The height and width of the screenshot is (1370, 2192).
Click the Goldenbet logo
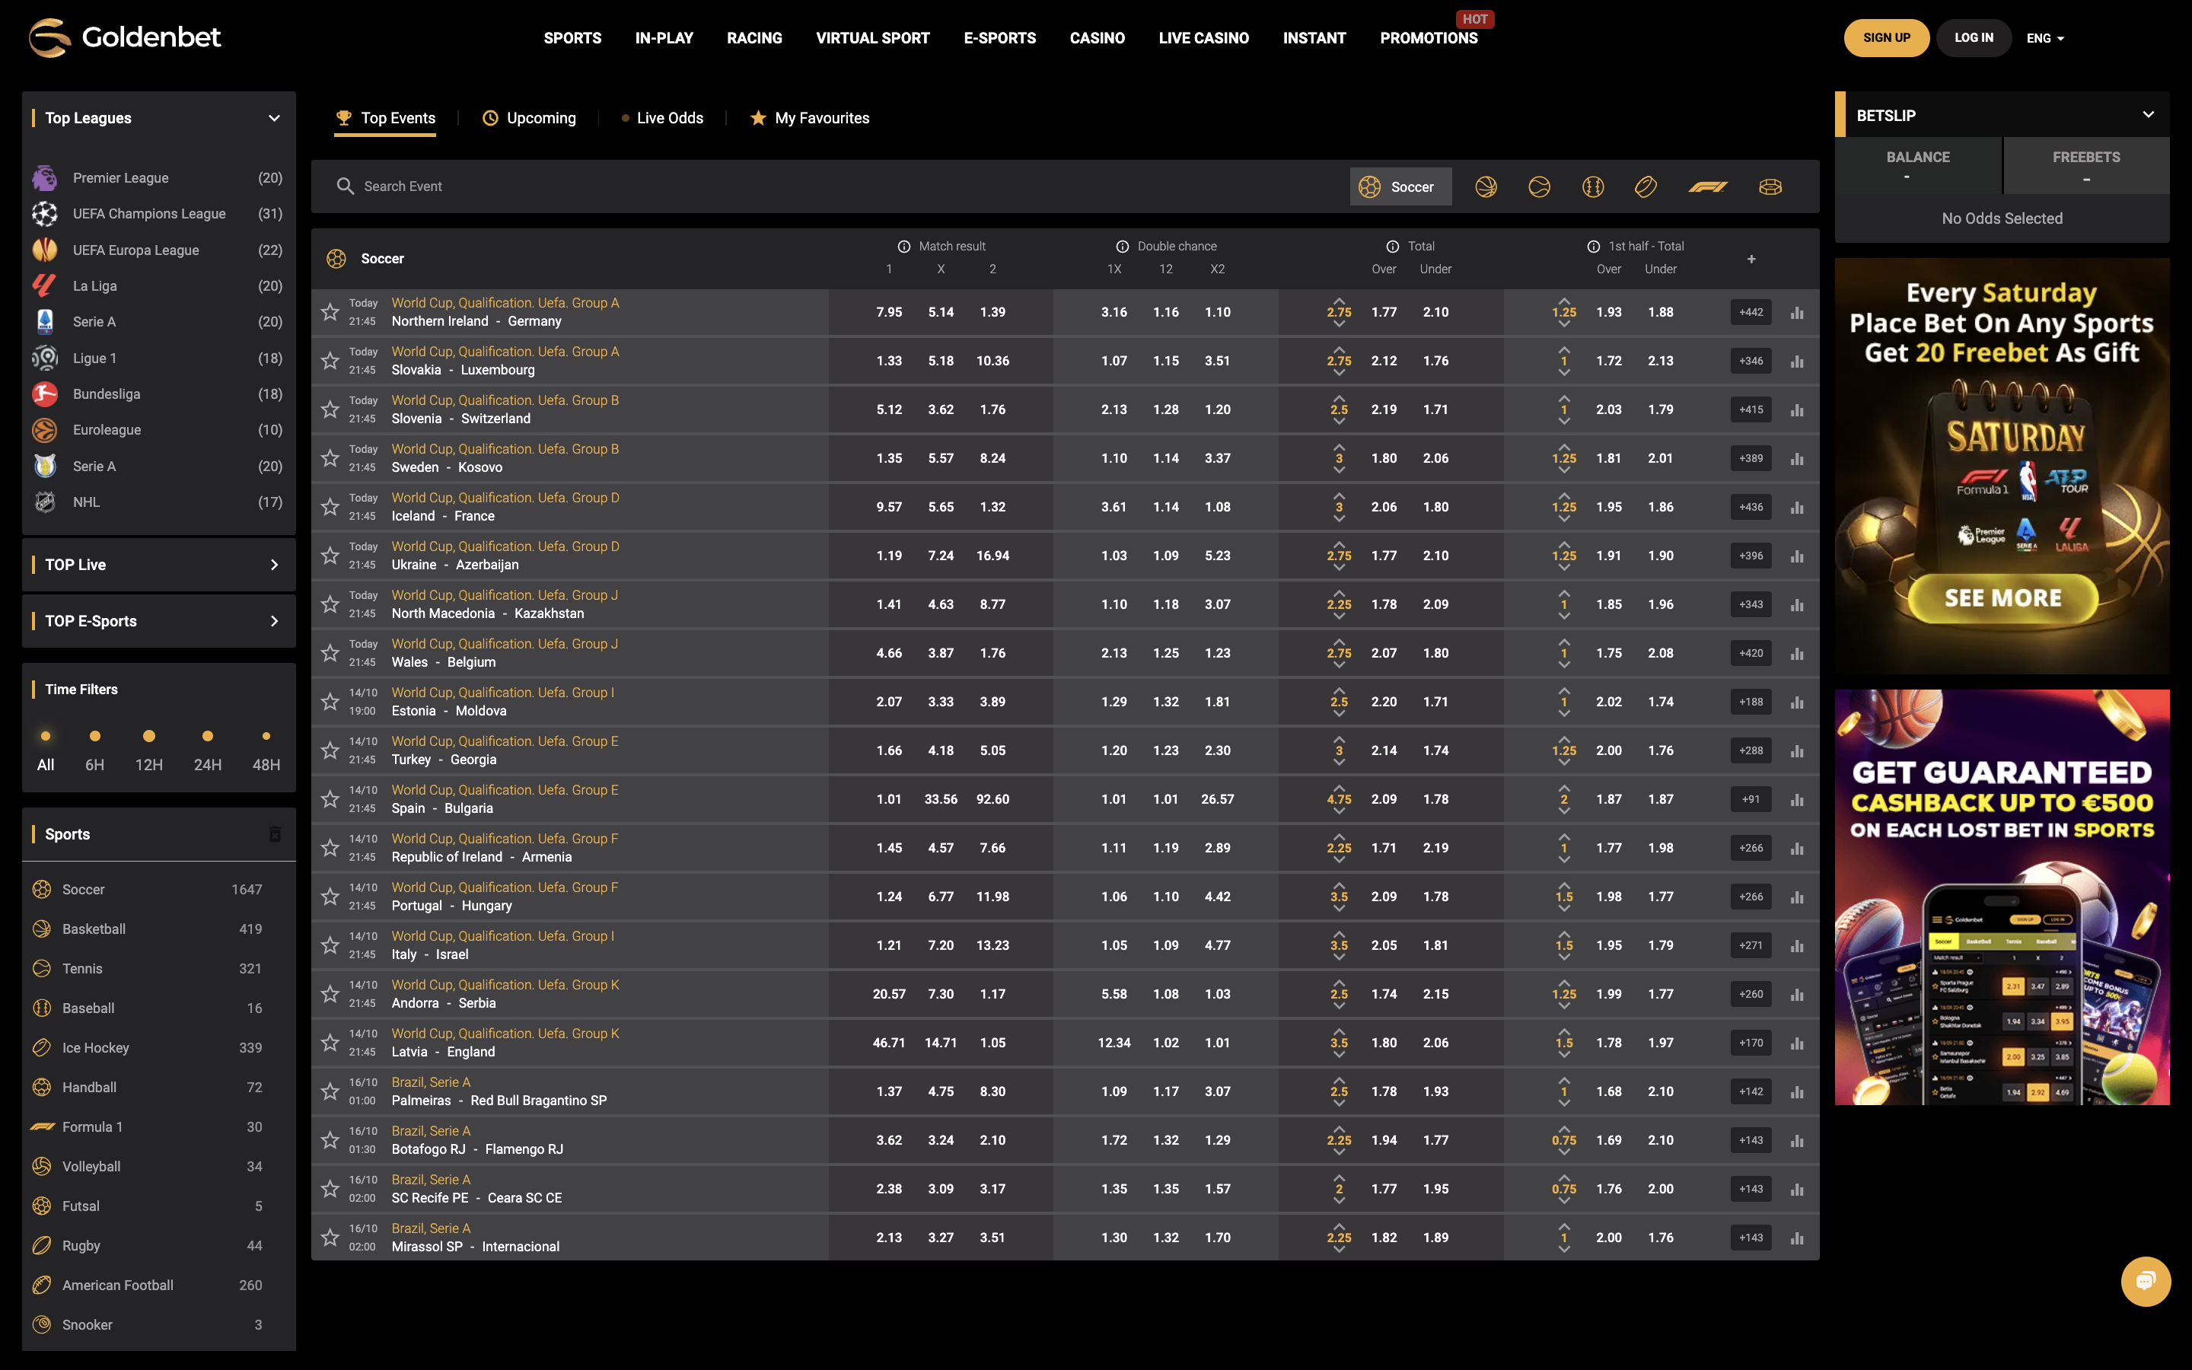124,37
